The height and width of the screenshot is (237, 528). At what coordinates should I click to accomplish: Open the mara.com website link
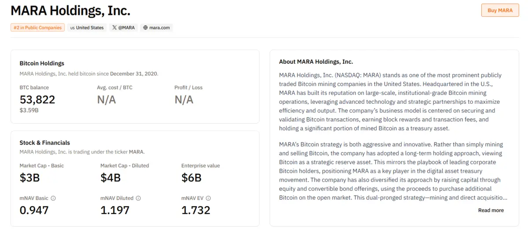coord(159,28)
